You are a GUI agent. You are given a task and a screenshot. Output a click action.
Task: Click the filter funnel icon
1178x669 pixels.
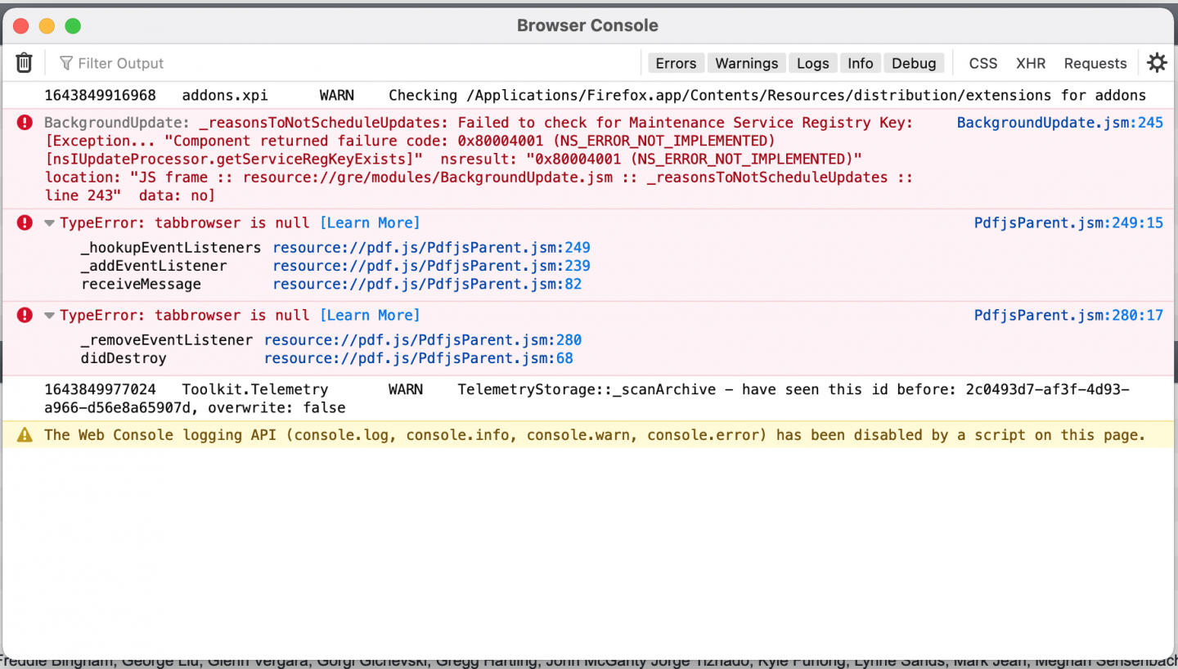tap(66, 63)
